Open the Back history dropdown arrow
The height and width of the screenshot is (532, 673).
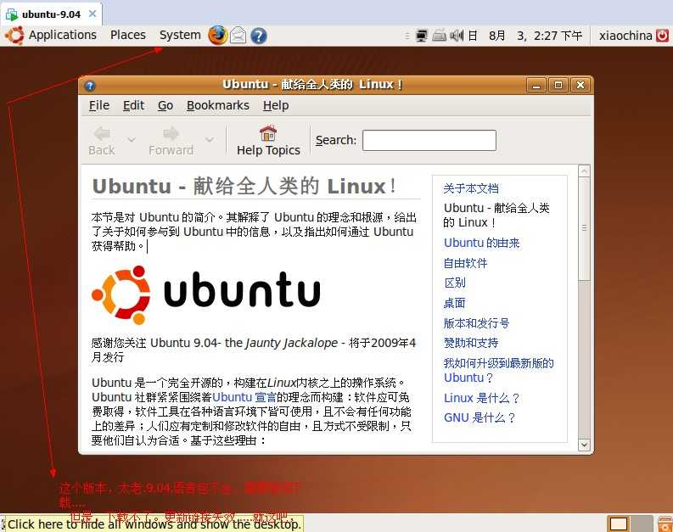(132, 139)
